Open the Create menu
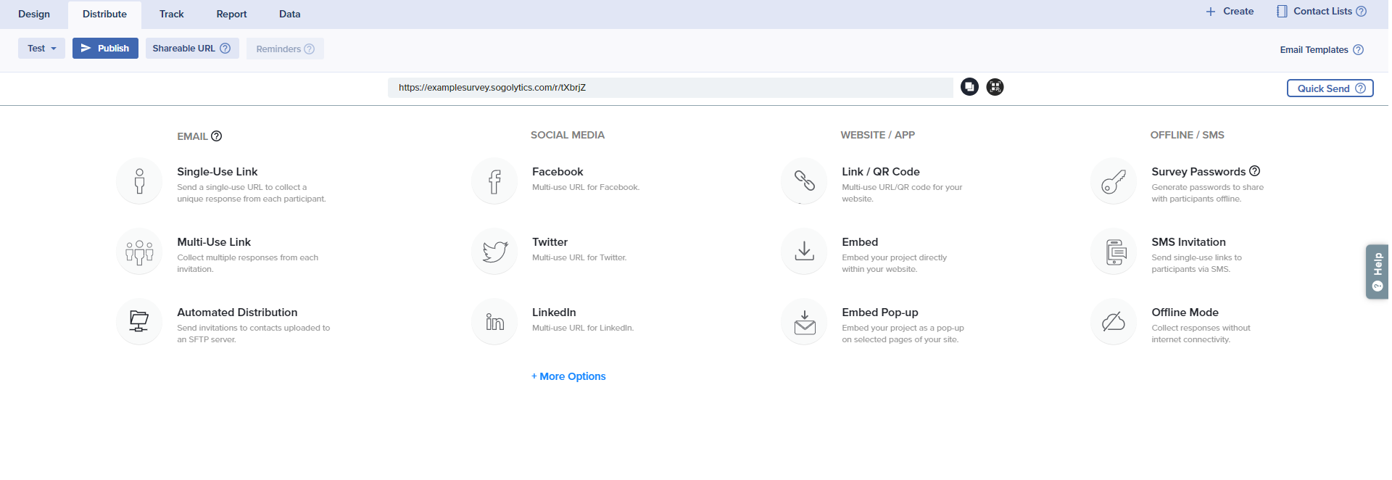 click(1230, 12)
